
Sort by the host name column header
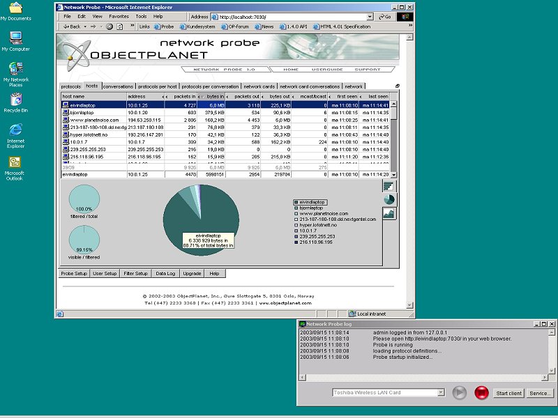tap(94, 96)
